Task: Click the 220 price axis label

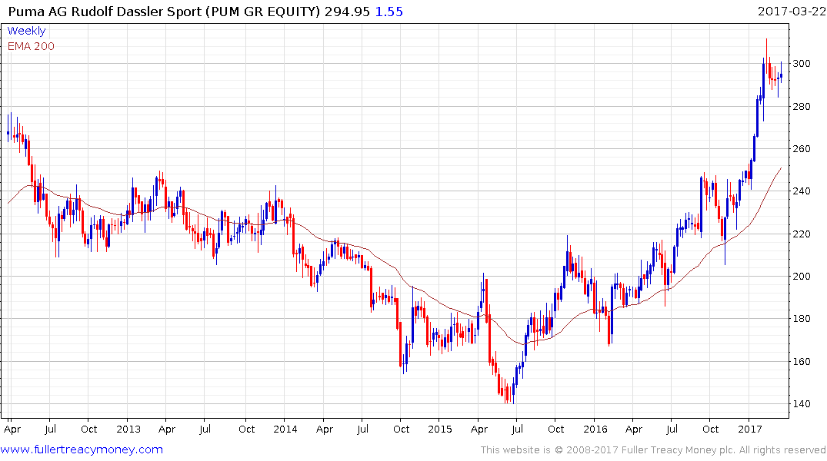Action: (802, 234)
